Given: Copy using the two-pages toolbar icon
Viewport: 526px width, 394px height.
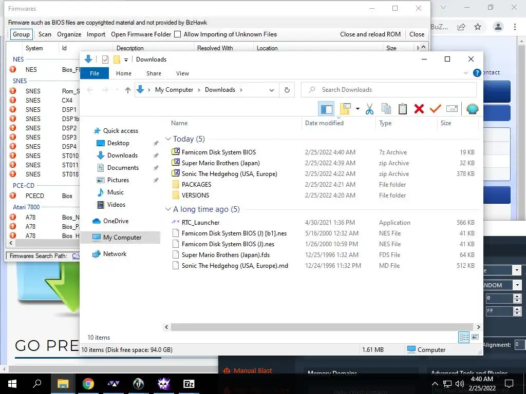Looking at the screenshot, I should [386, 109].
